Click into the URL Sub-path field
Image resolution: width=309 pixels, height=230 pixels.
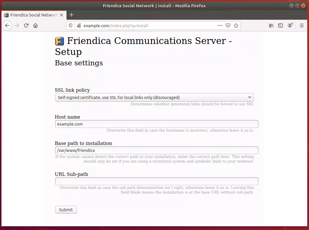(x=157, y=181)
